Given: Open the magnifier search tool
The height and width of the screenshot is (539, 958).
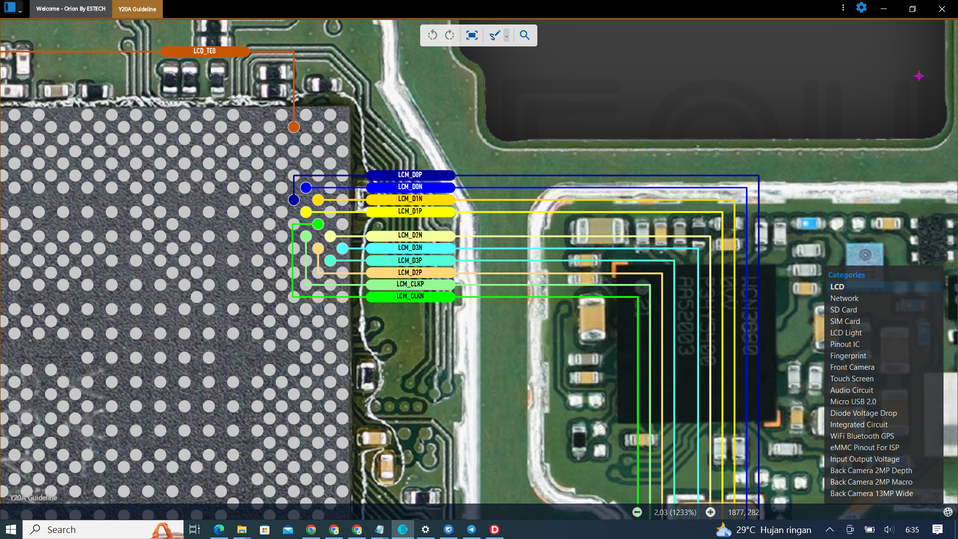Looking at the screenshot, I should pyautogui.click(x=524, y=35).
